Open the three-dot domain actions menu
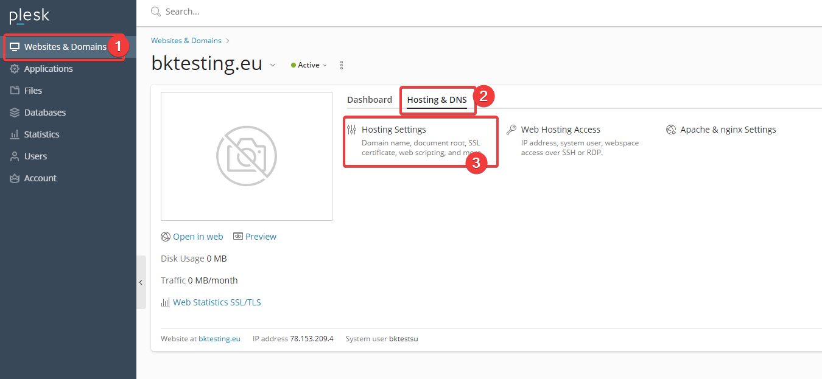The height and width of the screenshot is (379, 822). click(x=342, y=65)
